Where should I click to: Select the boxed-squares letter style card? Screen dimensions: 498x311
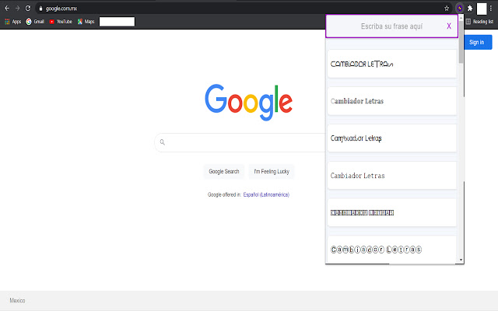392,212
